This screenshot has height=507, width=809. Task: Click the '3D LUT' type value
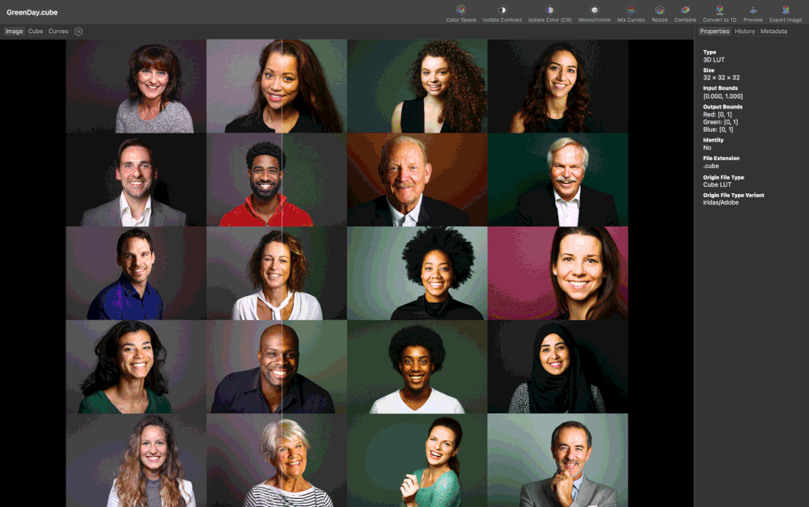tap(714, 60)
